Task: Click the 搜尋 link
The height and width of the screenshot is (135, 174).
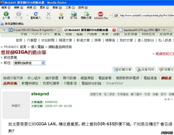Action: (98, 40)
